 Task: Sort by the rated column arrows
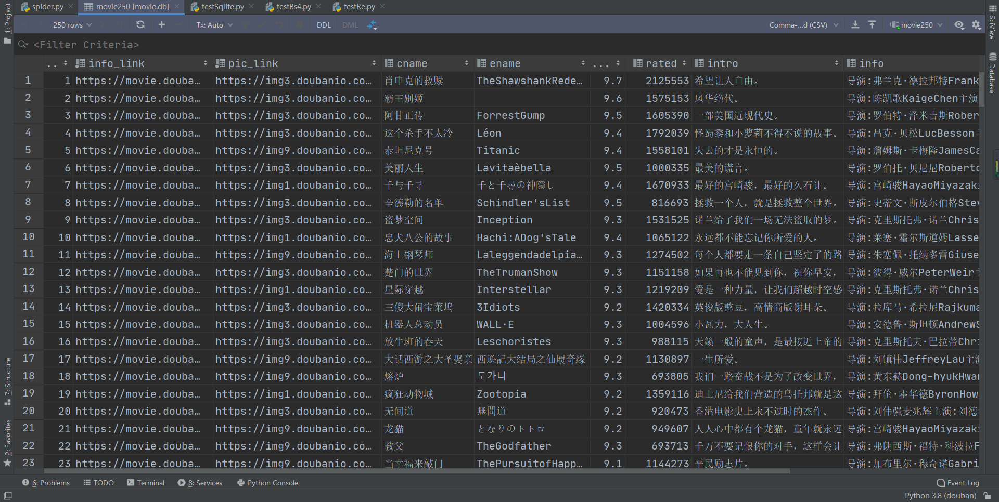point(684,63)
